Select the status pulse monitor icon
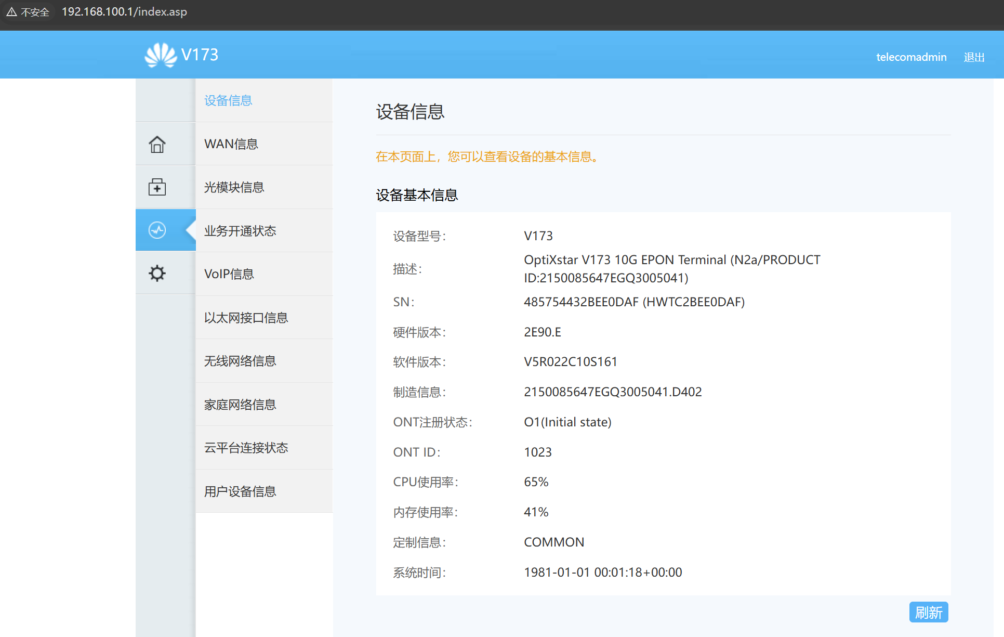 click(157, 230)
